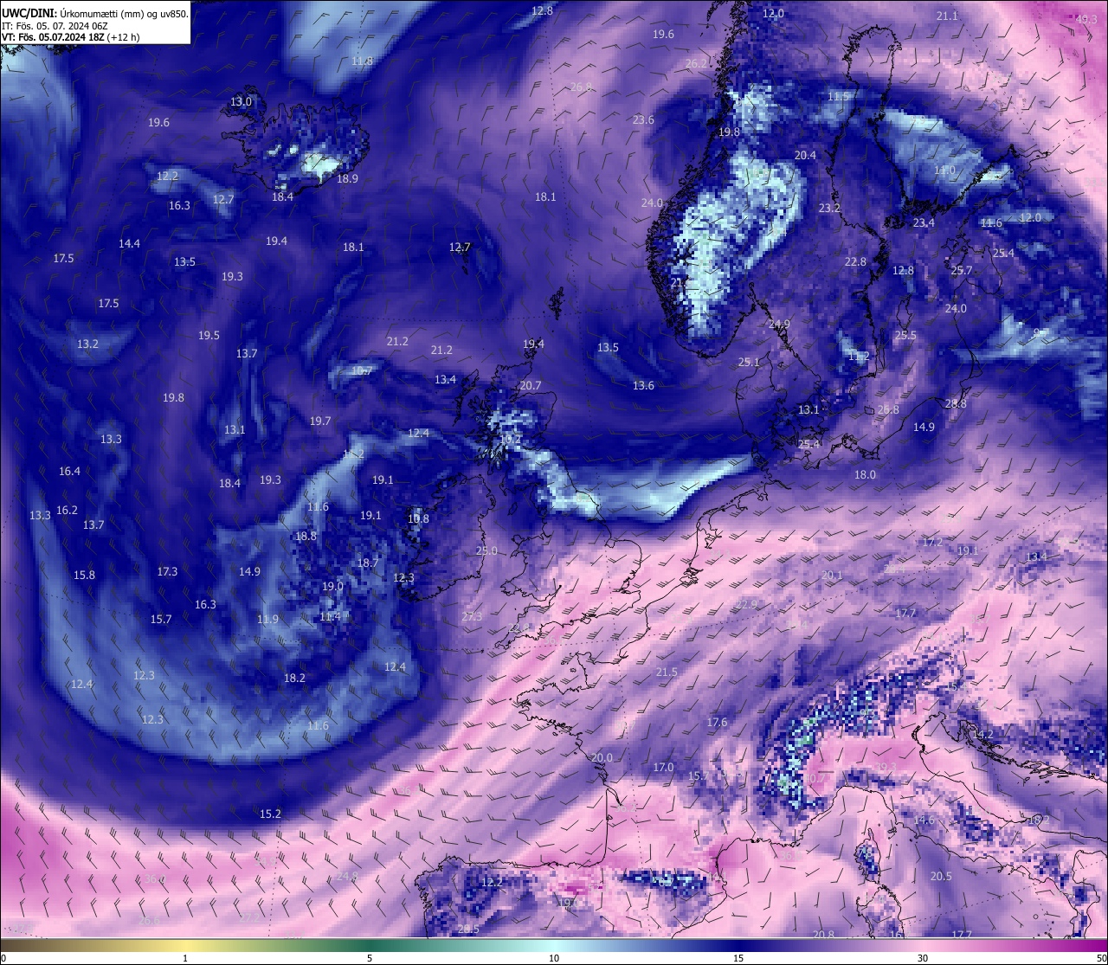
Task: Click the 26.8 value label
Action: click(x=888, y=410)
